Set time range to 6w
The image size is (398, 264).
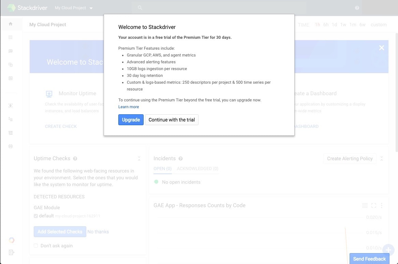(x=363, y=24)
